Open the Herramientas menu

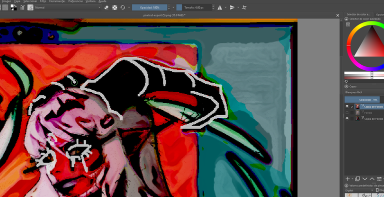coord(57,1)
